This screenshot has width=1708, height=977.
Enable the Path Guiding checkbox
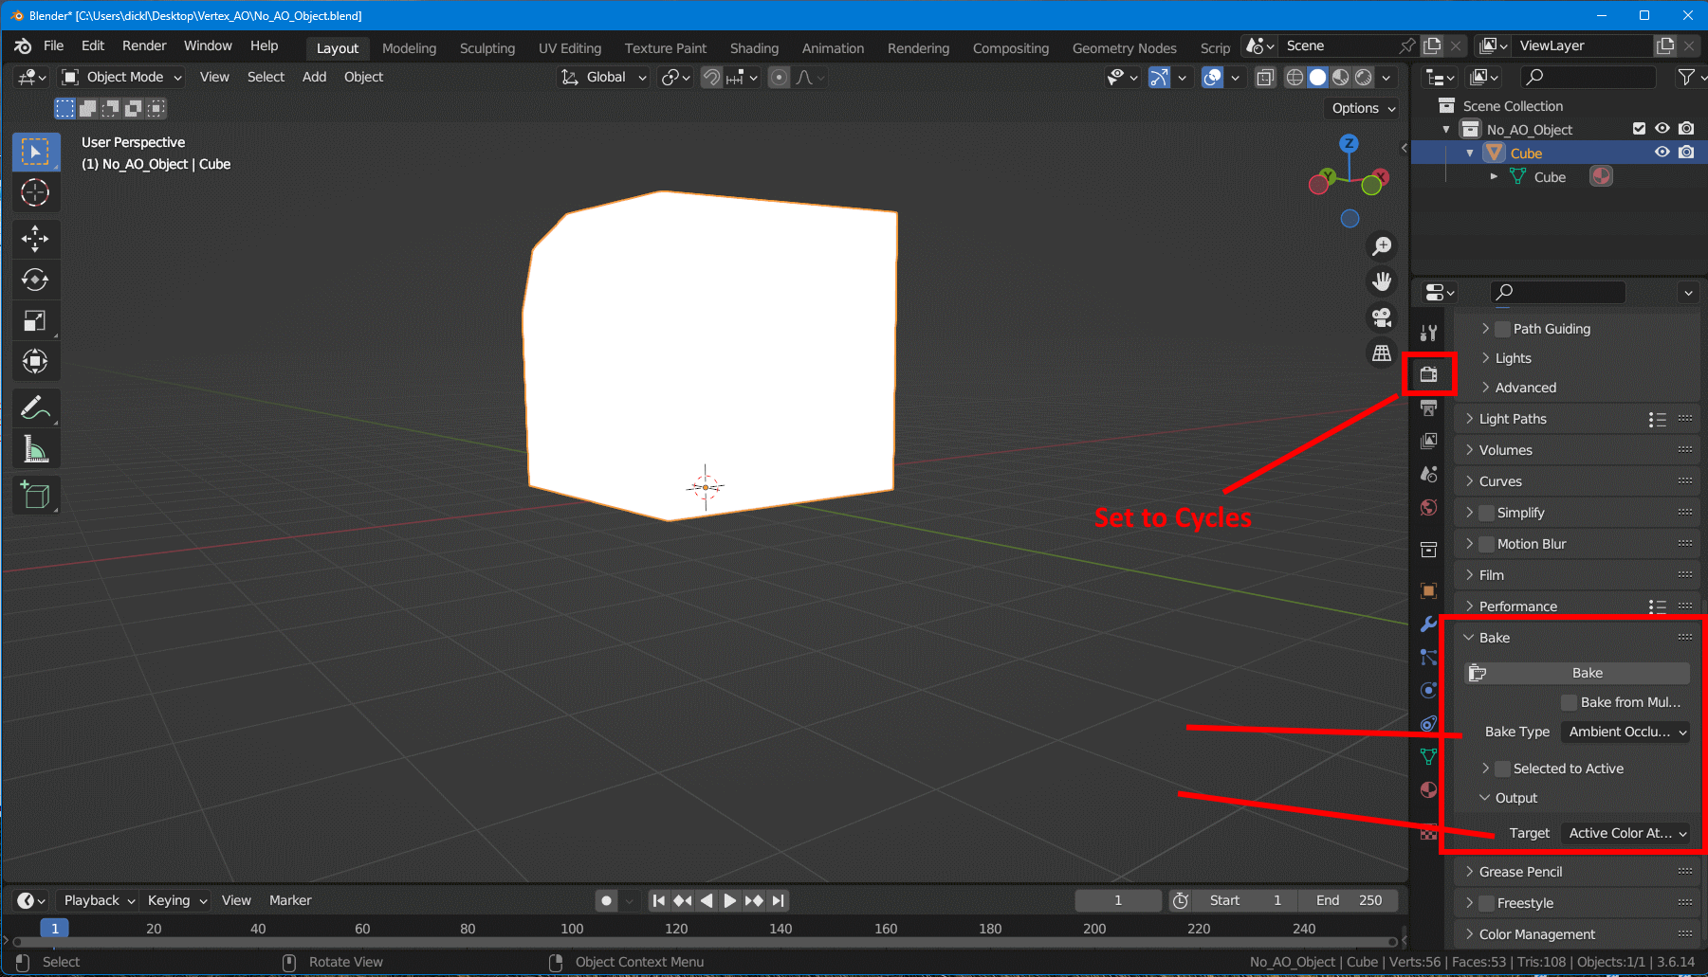coord(1503,329)
